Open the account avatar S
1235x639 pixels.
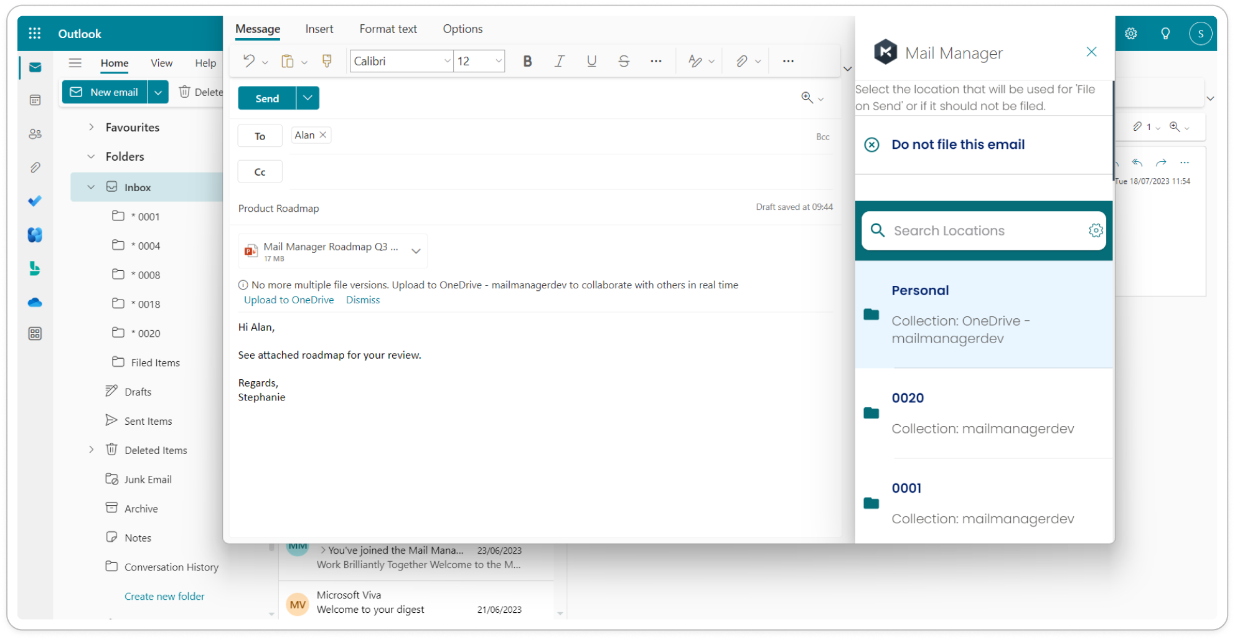point(1200,34)
